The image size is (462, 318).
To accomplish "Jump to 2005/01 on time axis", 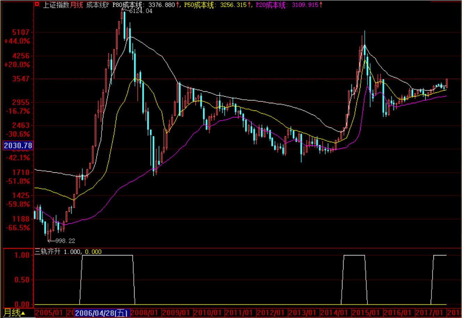I will [49, 313].
